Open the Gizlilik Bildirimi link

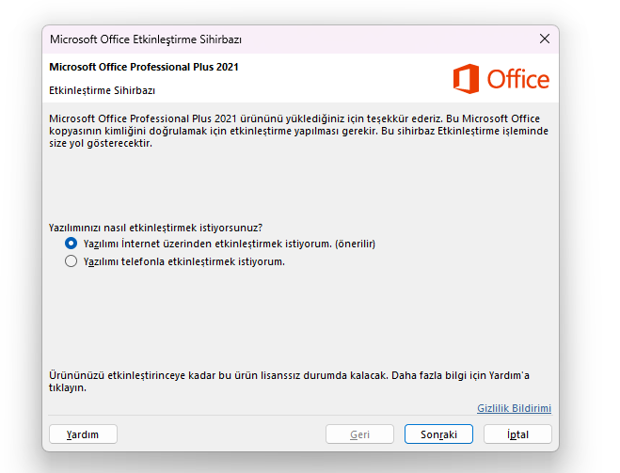point(514,408)
